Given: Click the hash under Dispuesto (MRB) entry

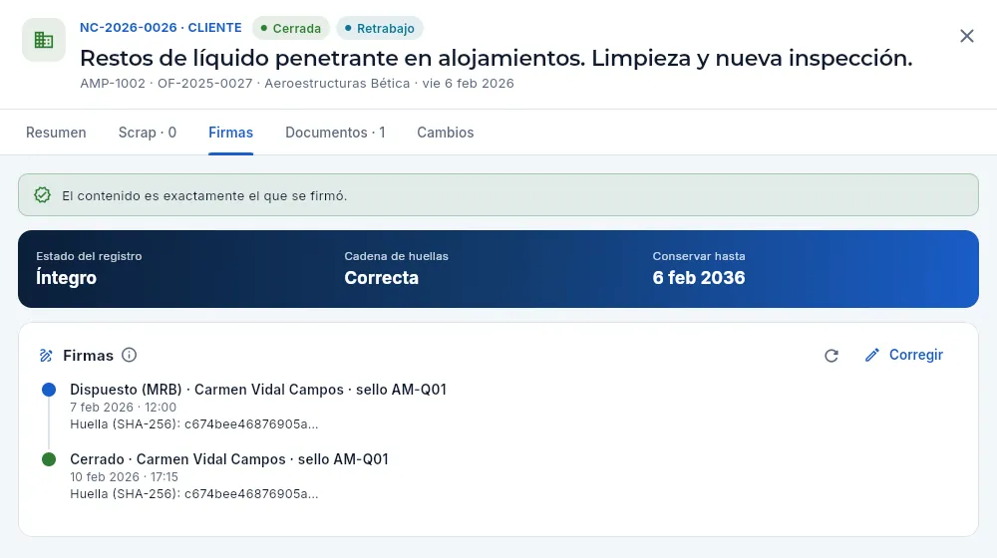Looking at the screenshot, I should [x=194, y=423].
